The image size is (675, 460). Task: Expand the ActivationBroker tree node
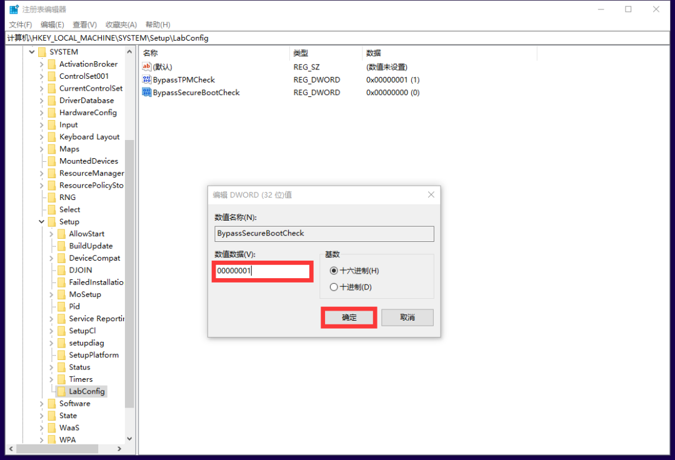(42, 64)
